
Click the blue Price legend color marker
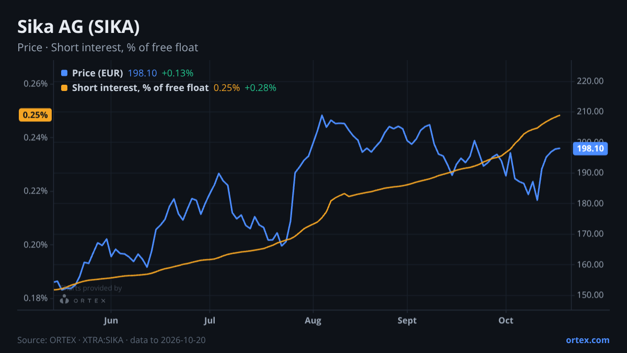click(x=64, y=73)
